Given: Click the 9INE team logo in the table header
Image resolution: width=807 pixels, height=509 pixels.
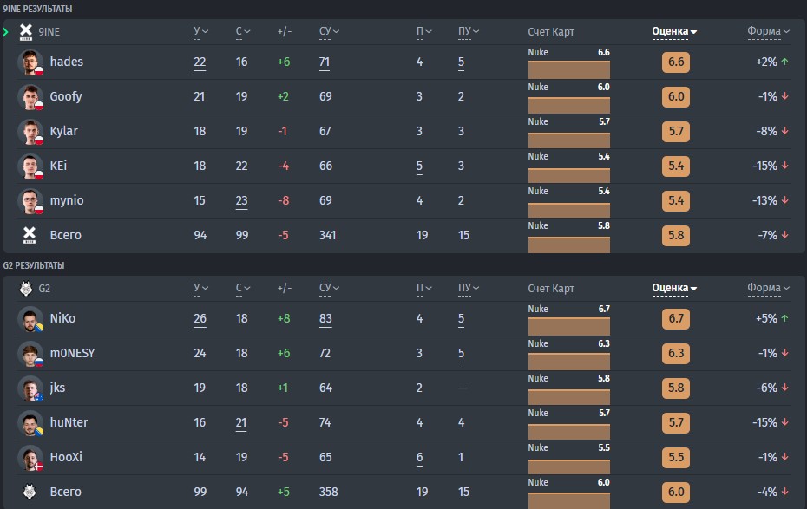Looking at the screenshot, I should coord(26,32).
